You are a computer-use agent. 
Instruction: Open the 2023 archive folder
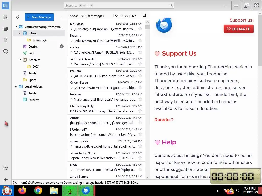[39, 67]
